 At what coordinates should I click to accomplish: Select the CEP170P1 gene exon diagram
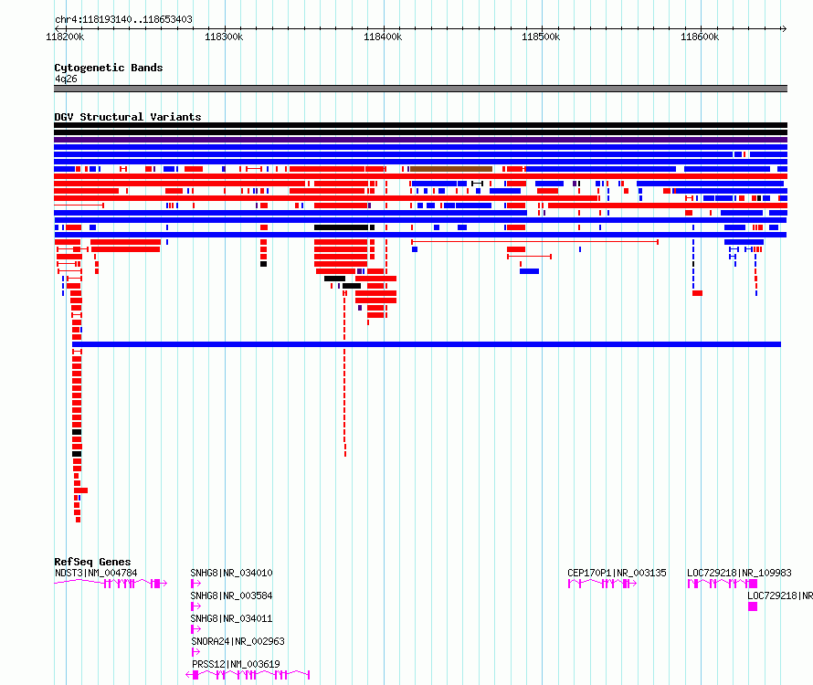coord(602,584)
